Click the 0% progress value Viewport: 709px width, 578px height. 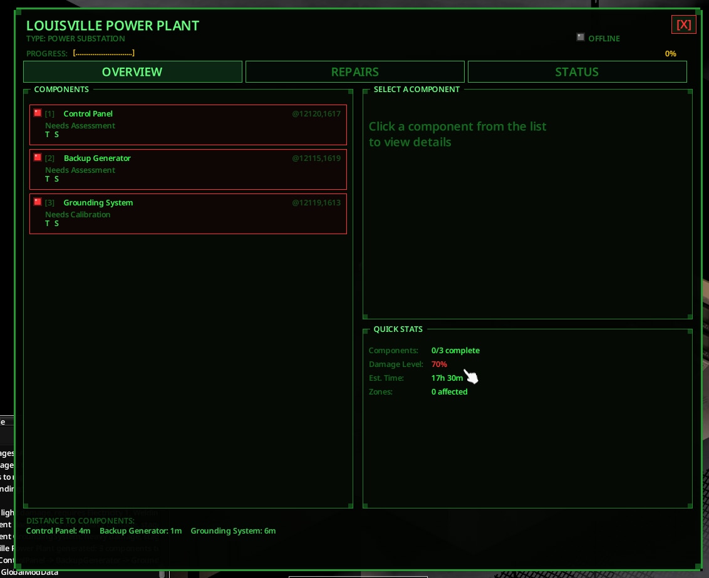tap(670, 54)
